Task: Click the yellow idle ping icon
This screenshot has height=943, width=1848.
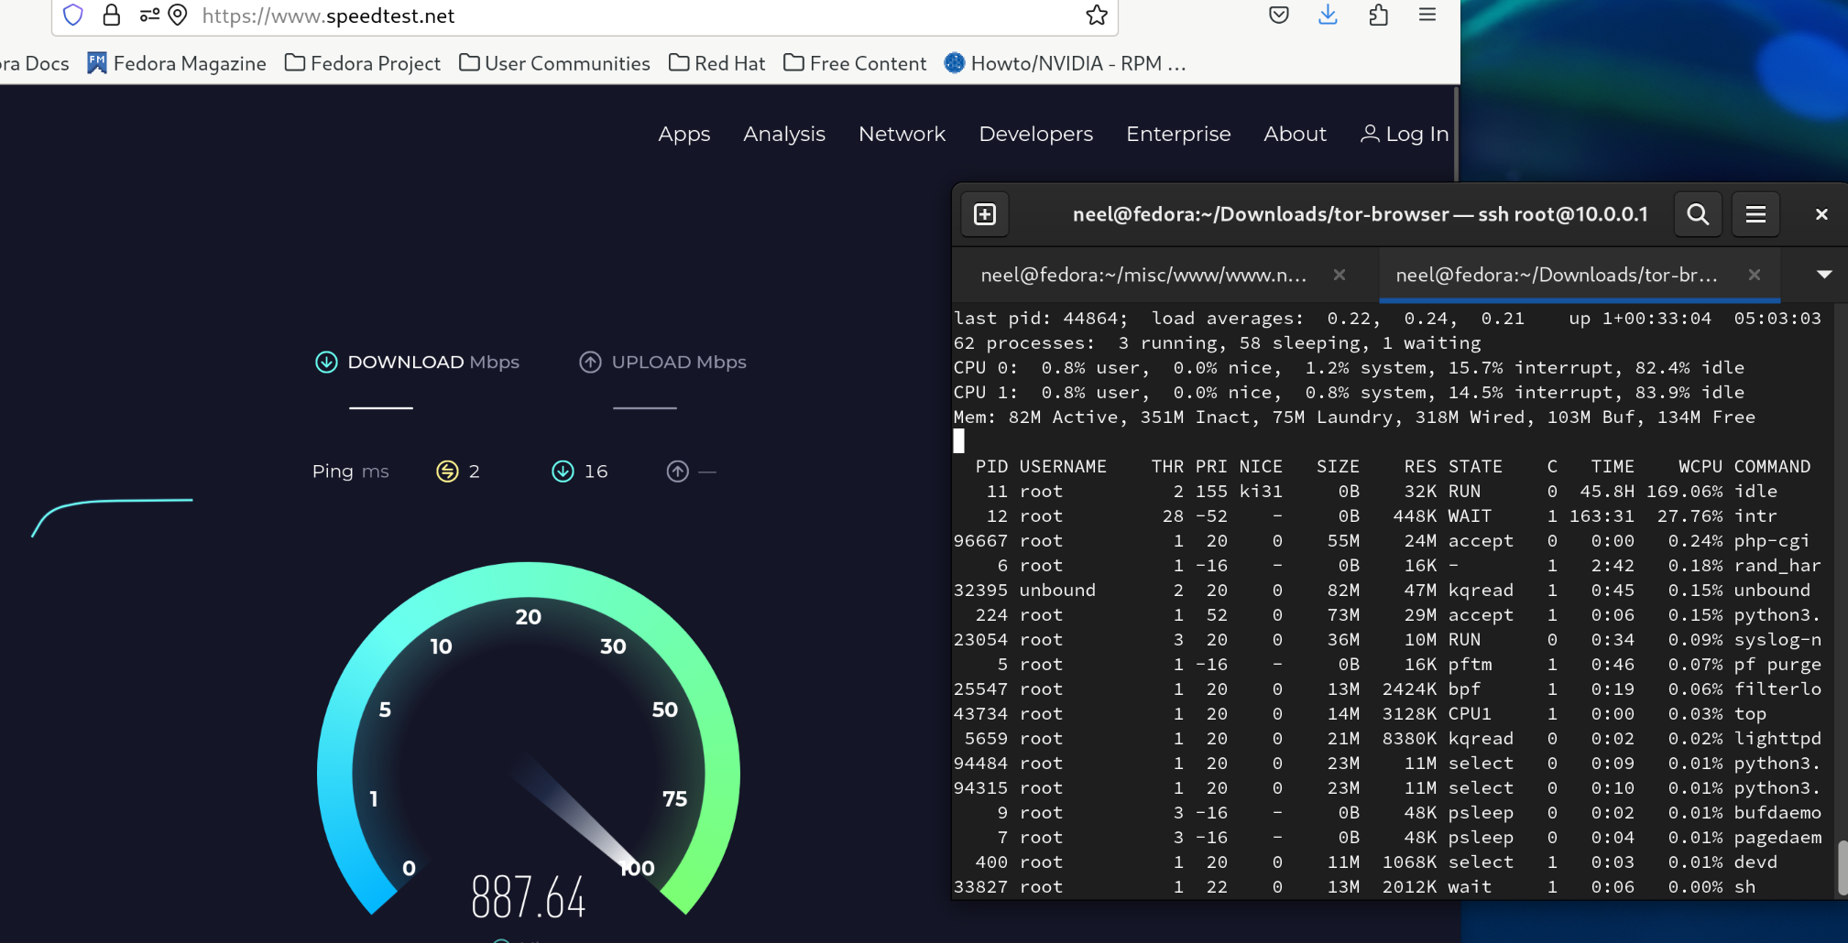Action: pos(447,471)
